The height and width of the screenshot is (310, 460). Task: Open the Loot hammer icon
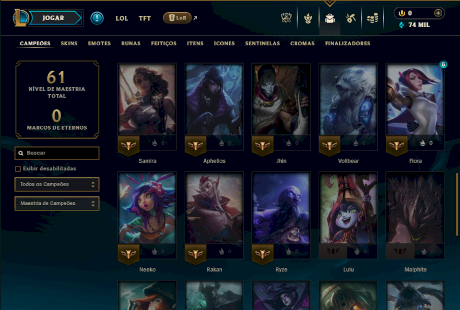(x=351, y=18)
